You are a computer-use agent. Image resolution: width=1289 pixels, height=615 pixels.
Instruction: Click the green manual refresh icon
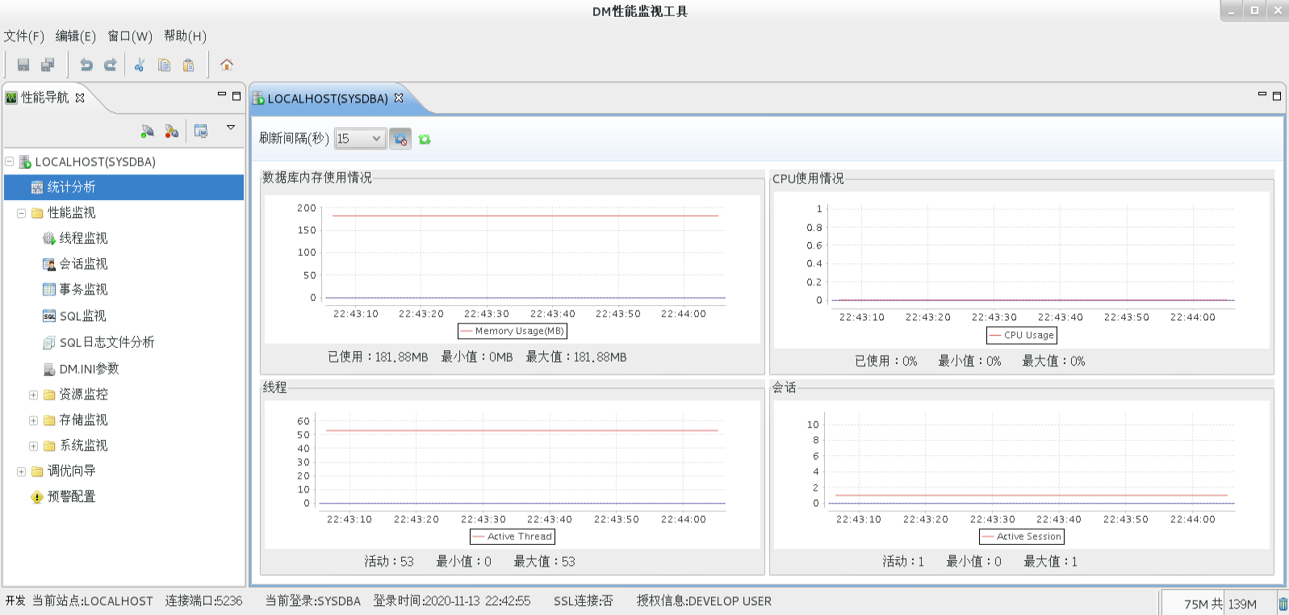pos(425,139)
